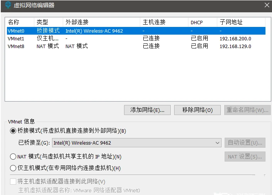
Task: Click the 192.168.129.0 subnet cell
Action: coord(235,47)
